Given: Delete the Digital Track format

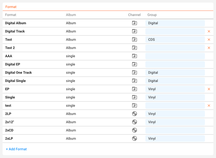Looking at the screenshot, I should pos(209,31).
